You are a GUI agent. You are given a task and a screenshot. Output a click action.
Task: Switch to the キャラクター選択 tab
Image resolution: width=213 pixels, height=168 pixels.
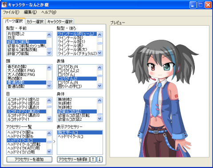[60, 22]
